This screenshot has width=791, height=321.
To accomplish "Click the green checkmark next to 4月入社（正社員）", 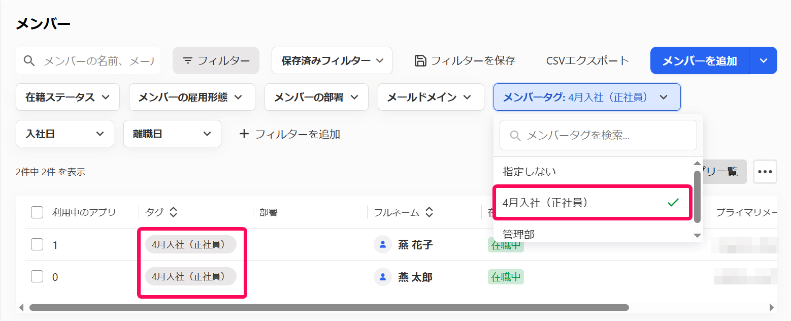I will [x=673, y=203].
